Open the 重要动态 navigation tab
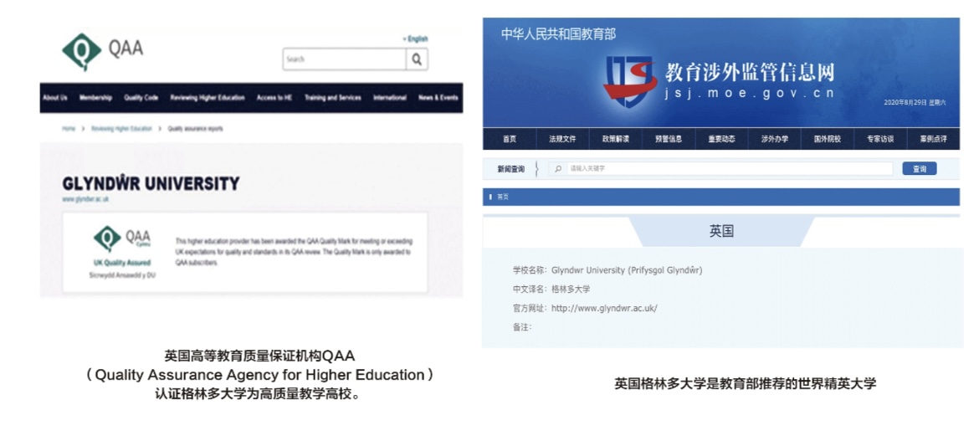This screenshot has height=446, width=979. click(722, 139)
